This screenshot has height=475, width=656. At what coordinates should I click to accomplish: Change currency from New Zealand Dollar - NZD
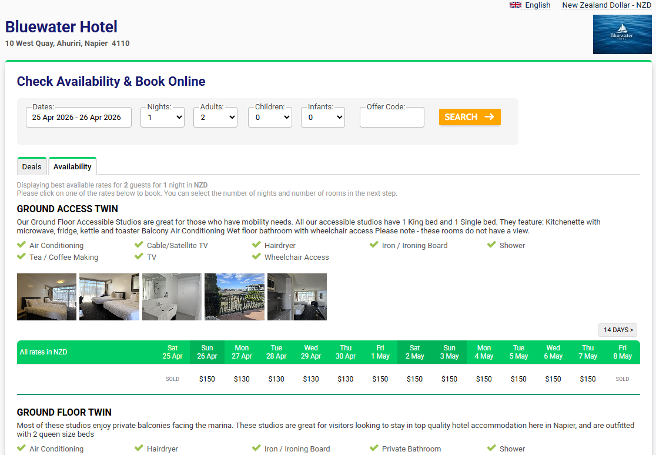pos(607,5)
